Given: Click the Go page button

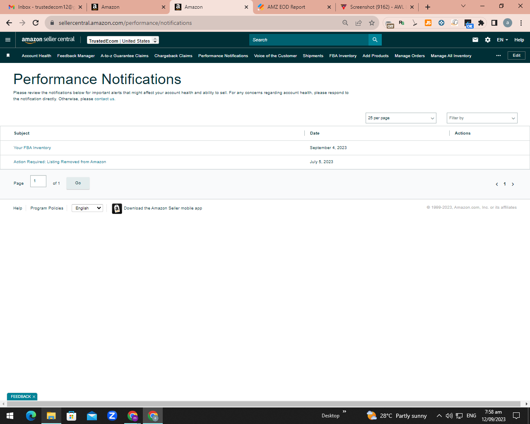Looking at the screenshot, I should point(78,183).
